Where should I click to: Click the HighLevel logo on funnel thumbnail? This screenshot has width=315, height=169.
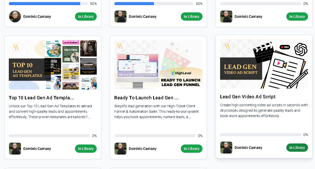click(181, 73)
